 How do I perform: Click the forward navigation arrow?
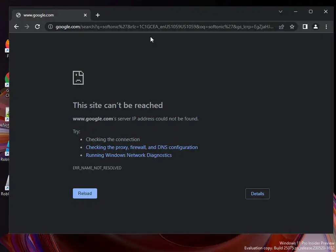(x=27, y=27)
